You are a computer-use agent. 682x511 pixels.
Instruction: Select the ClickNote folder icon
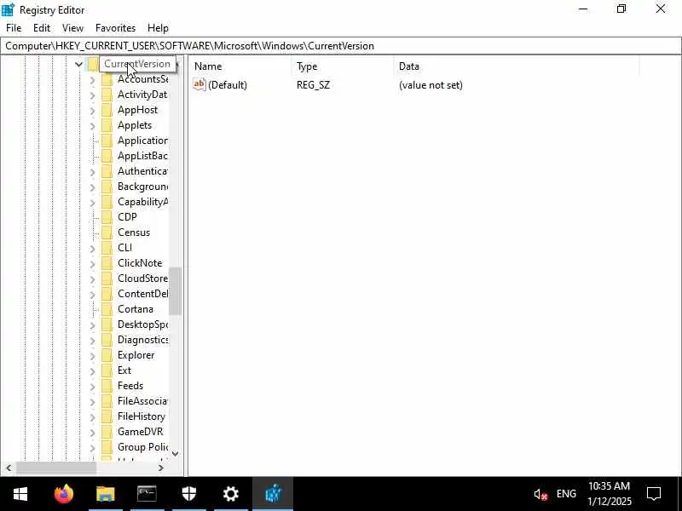click(x=107, y=263)
